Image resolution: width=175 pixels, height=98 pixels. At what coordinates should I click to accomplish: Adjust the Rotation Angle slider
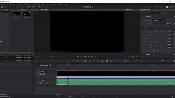pos(160,38)
